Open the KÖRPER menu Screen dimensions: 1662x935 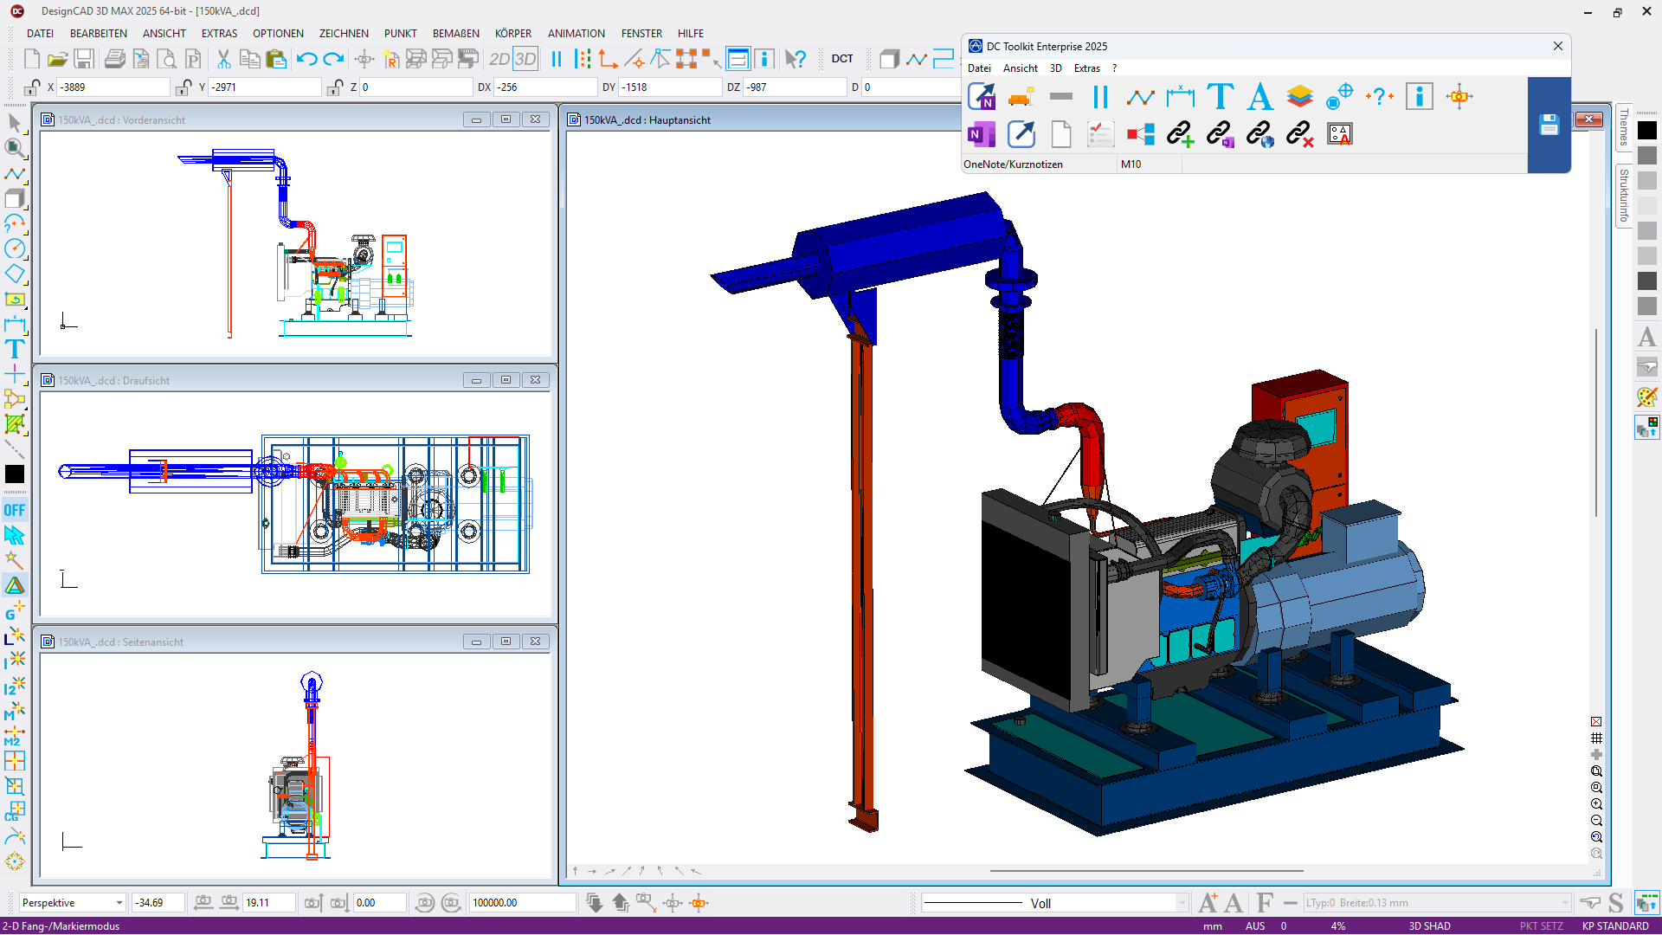512,33
